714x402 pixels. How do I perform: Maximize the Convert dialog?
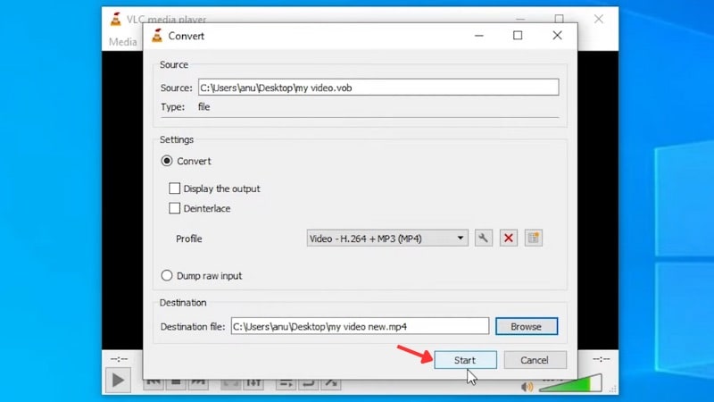pos(518,36)
